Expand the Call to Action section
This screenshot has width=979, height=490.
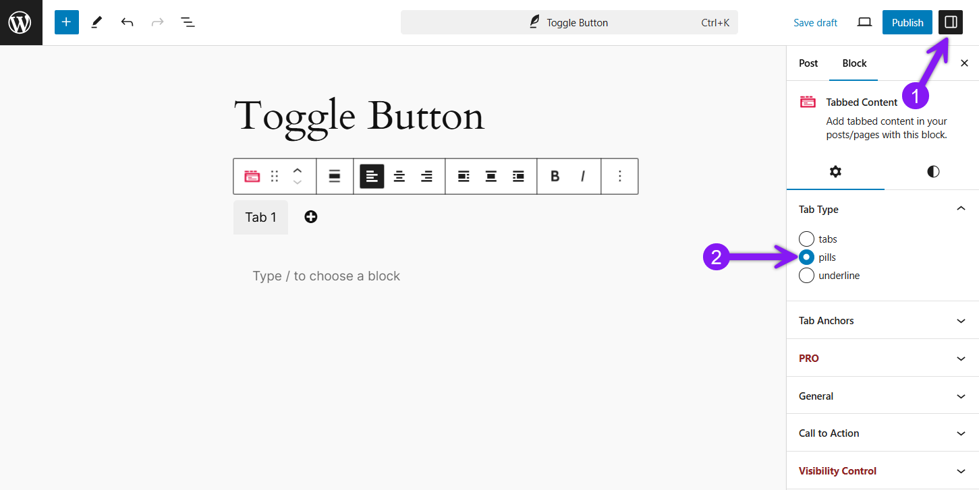click(883, 433)
